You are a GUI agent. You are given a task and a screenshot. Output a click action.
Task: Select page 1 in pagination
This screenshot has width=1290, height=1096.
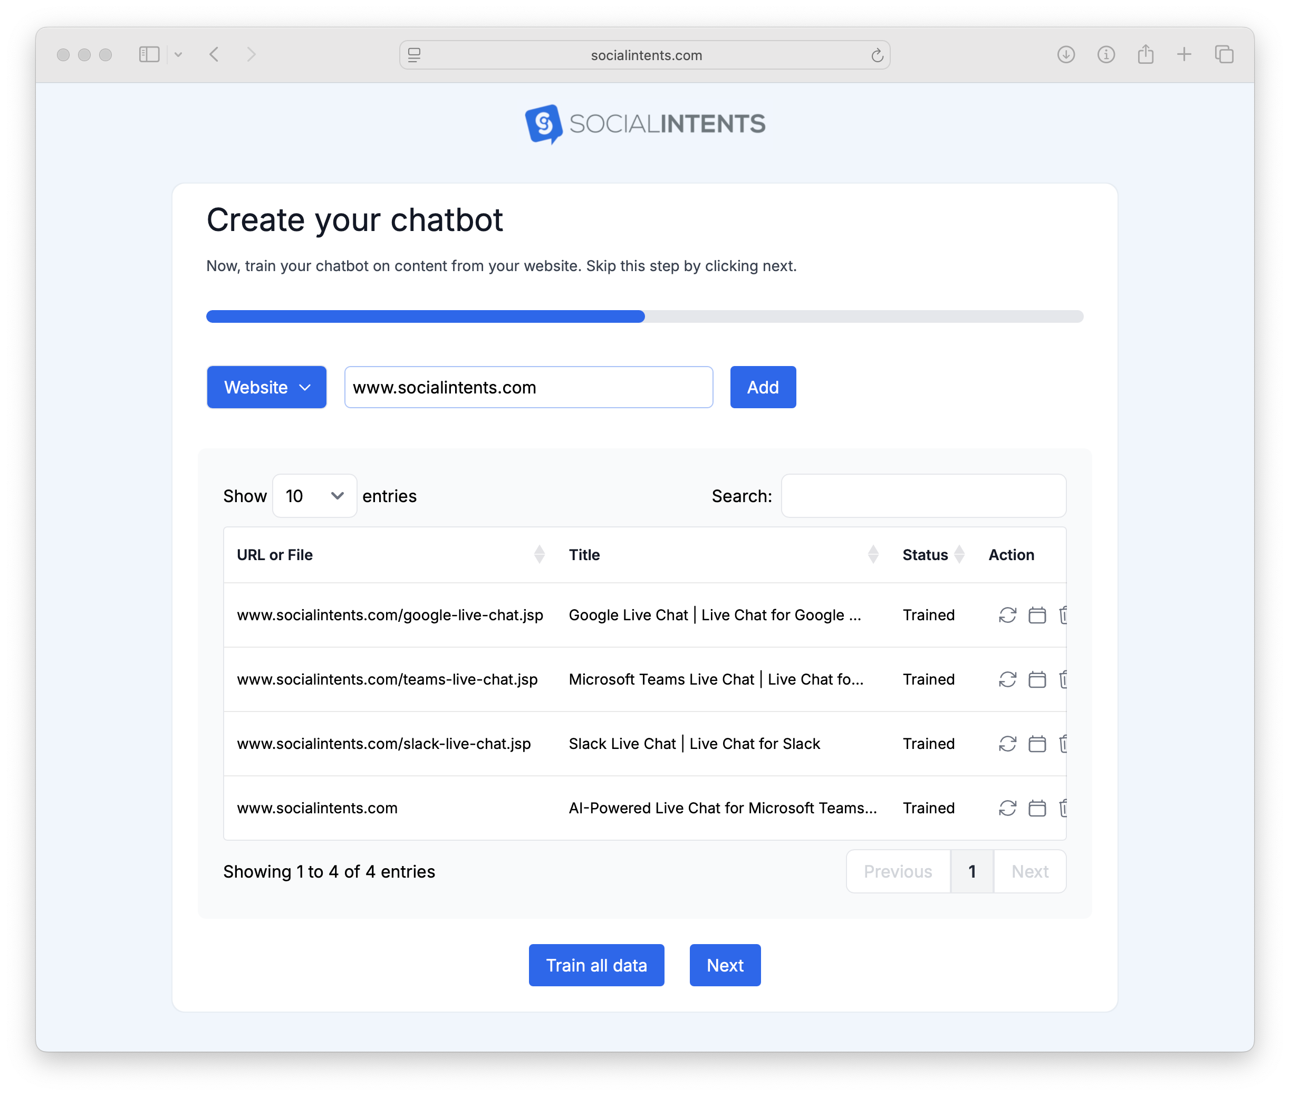[972, 871]
